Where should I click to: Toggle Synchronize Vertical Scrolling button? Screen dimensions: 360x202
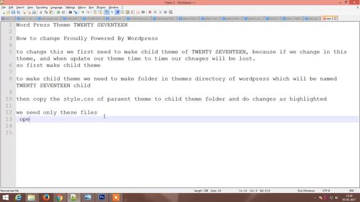click(x=94, y=12)
